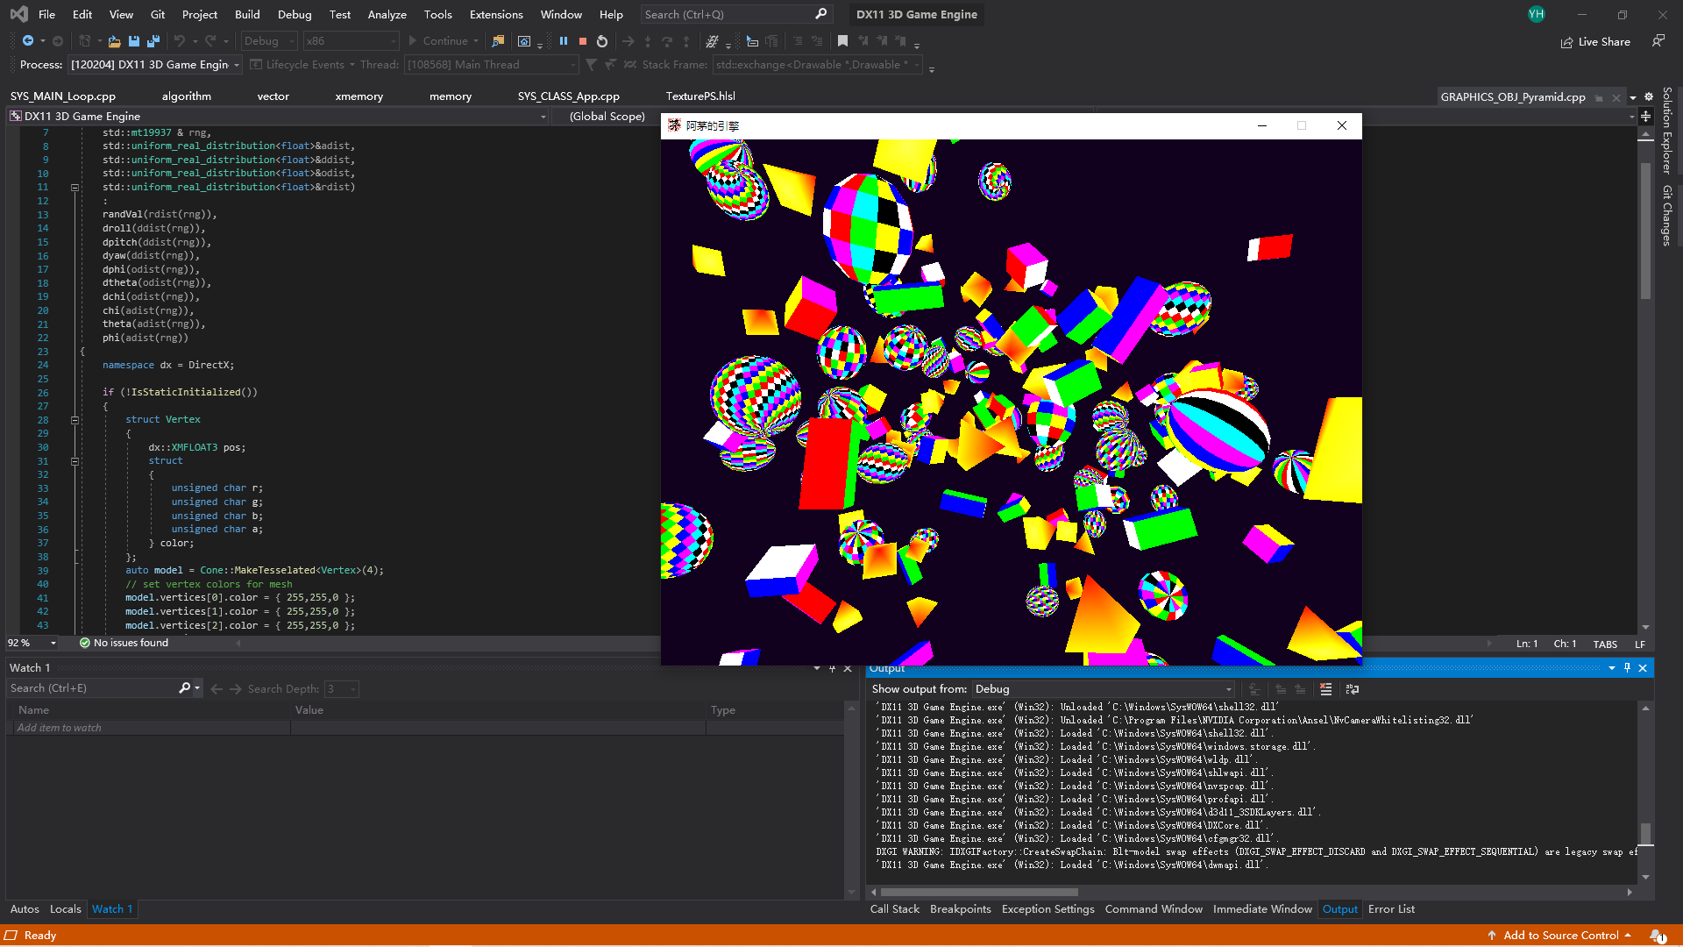Open the editor zoom 92% dropdown

coord(53,643)
